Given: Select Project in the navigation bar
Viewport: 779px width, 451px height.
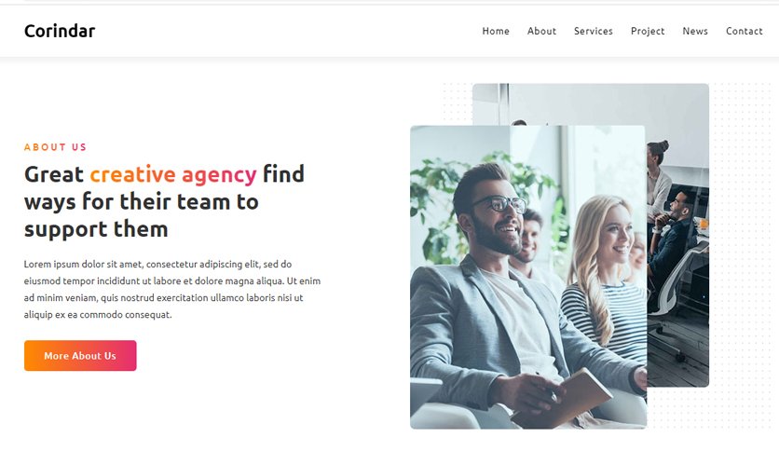Looking at the screenshot, I should point(648,32).
